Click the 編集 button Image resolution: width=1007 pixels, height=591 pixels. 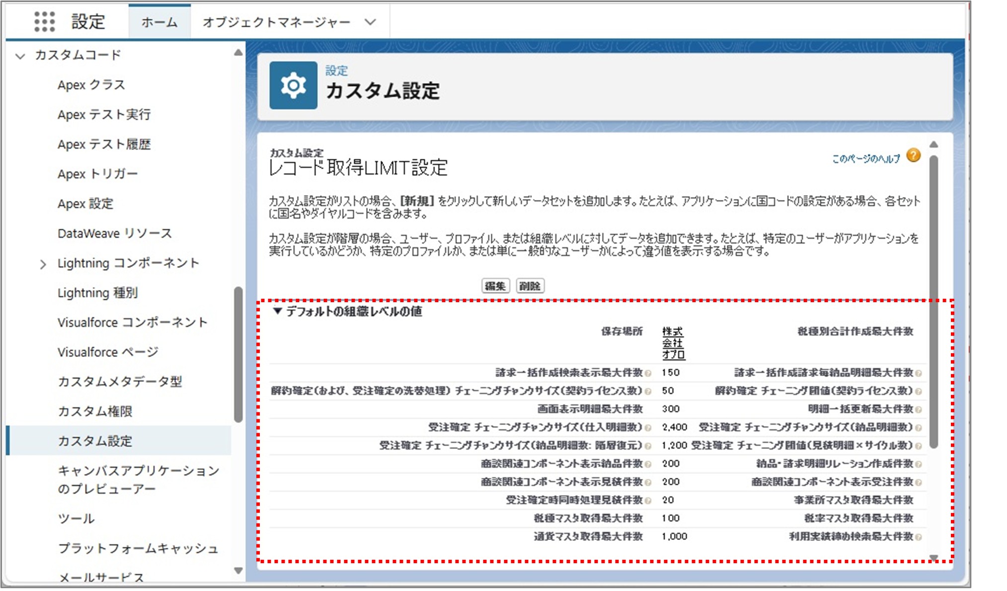pyautogui.click(x=495, y=286)
